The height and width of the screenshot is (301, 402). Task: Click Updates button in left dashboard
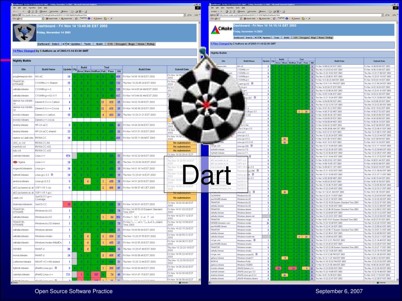tap(75, 44)
